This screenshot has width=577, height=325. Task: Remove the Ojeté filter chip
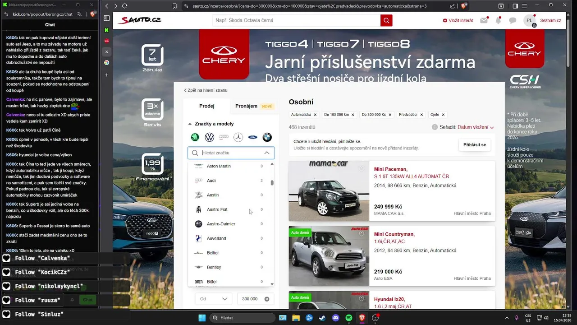tap(443, 115)
